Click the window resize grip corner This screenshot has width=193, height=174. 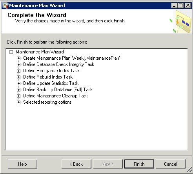click(x=189, y=170)
